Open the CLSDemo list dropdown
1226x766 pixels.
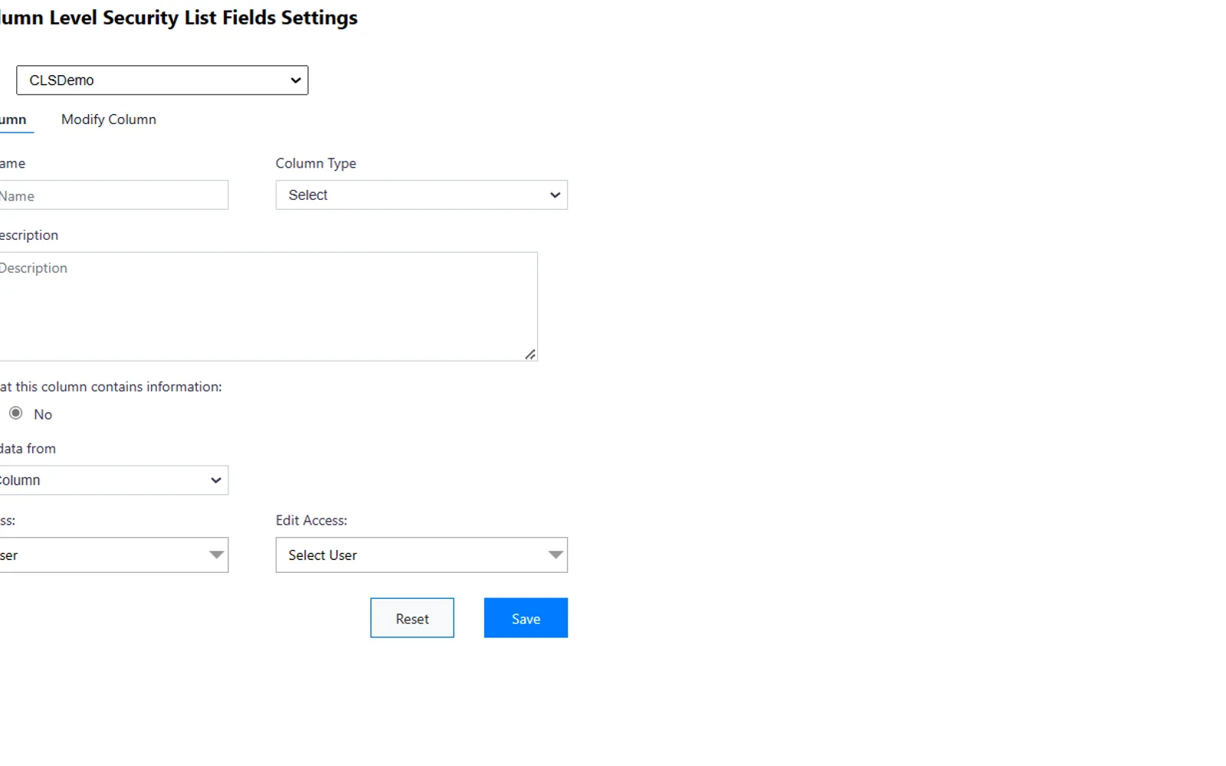coord(162,80)
